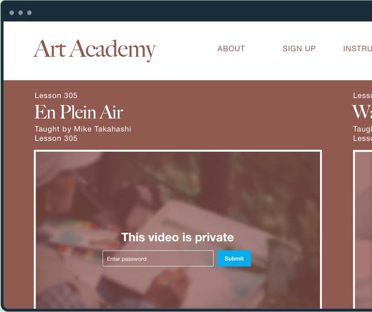The height and width of the screenshot is (312, 372).
Task: Click the third window control dot
Action: point(30,13)
